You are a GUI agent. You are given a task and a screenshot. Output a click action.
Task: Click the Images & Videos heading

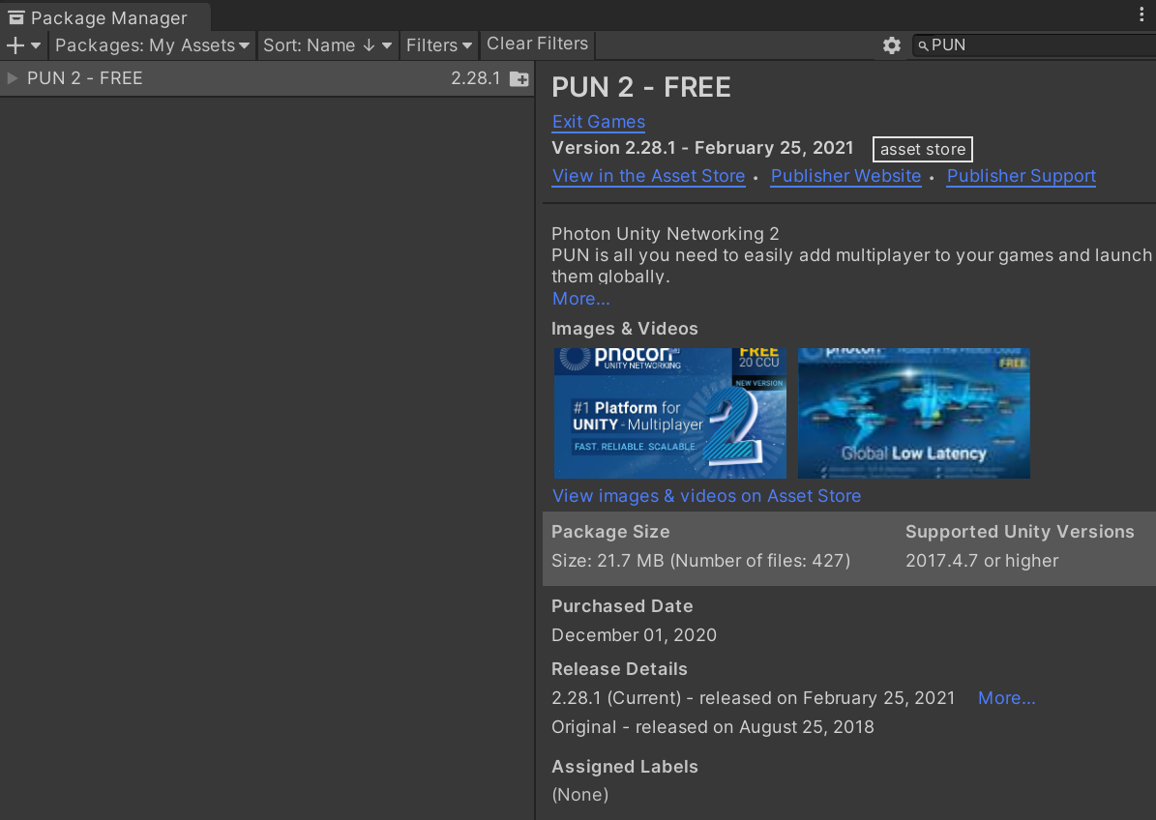[625, 329]
